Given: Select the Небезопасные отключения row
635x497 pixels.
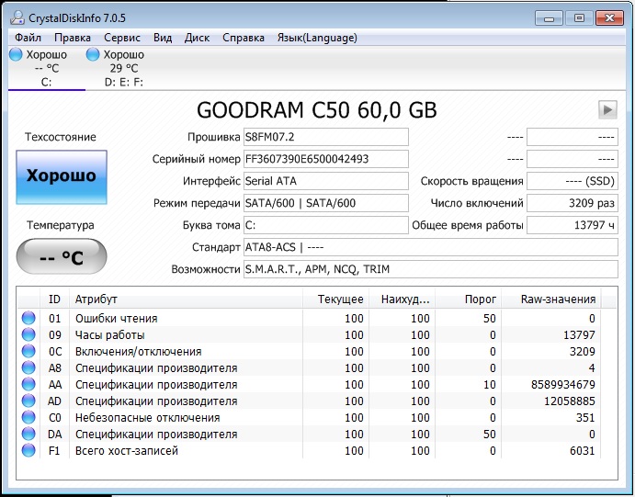Looking at the screenshot, I should point(310,418).
